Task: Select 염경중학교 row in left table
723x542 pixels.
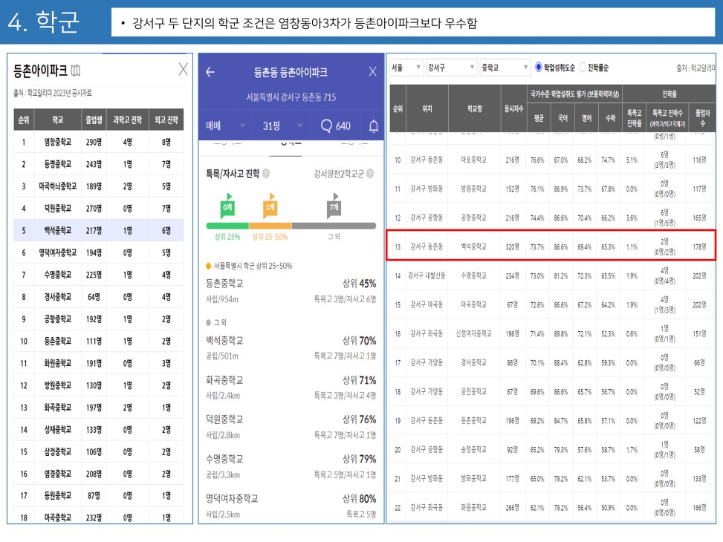Action: 99,474
